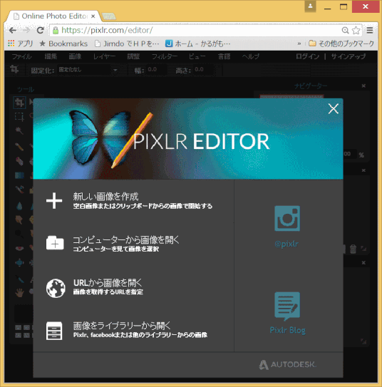382x387 pixels.
Task: Open the Chrome hamburger menu
Action: point(369,31)
